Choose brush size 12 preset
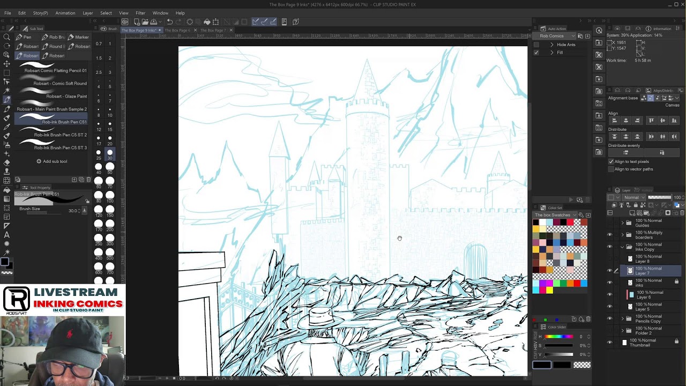This screenshot has height=386, width=686. pos(98,125)
